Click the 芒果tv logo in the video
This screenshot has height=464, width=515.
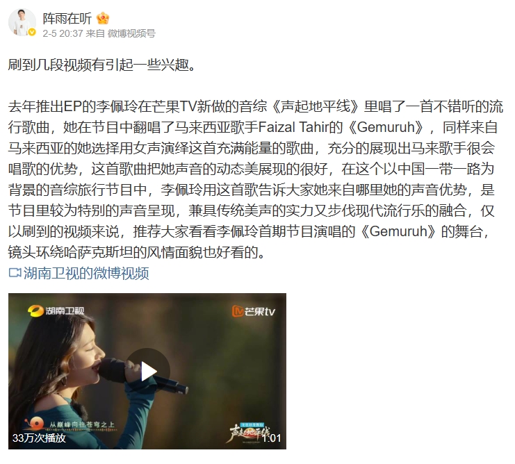click(253, 311)
